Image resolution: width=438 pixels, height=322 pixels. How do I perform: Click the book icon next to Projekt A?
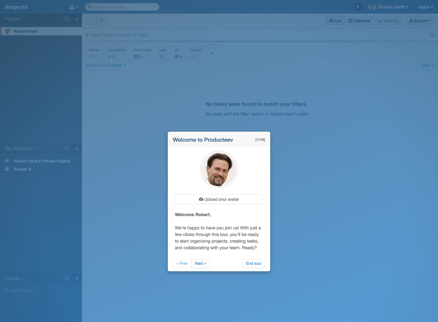[x=7, y=169]
